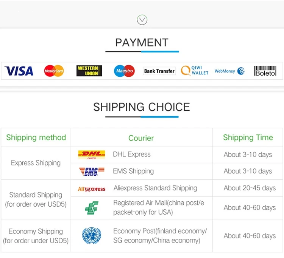Select the MasterCard payment icon
This screenshot has width=284, height=258.
[54, 71]
